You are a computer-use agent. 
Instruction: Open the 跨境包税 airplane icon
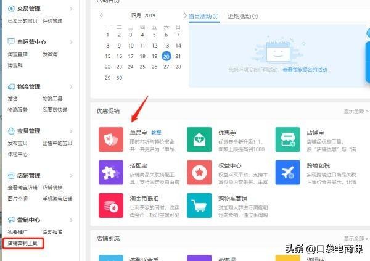(x=287, y=172)
